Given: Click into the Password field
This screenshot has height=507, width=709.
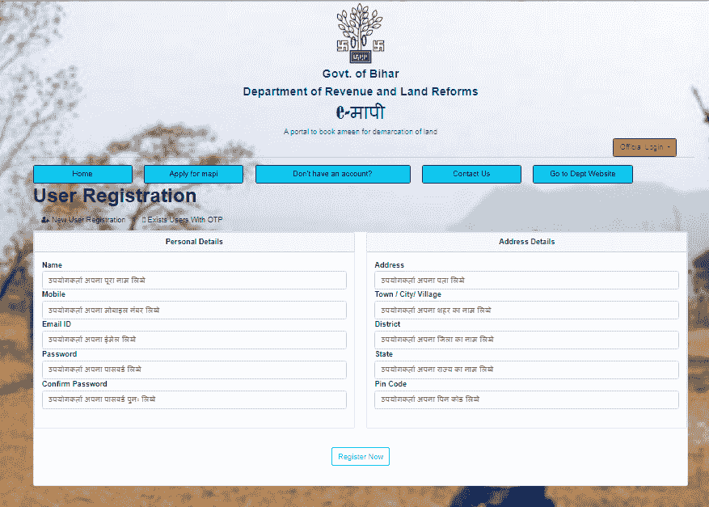Looking at the screenshot, I should pos(195,370).
